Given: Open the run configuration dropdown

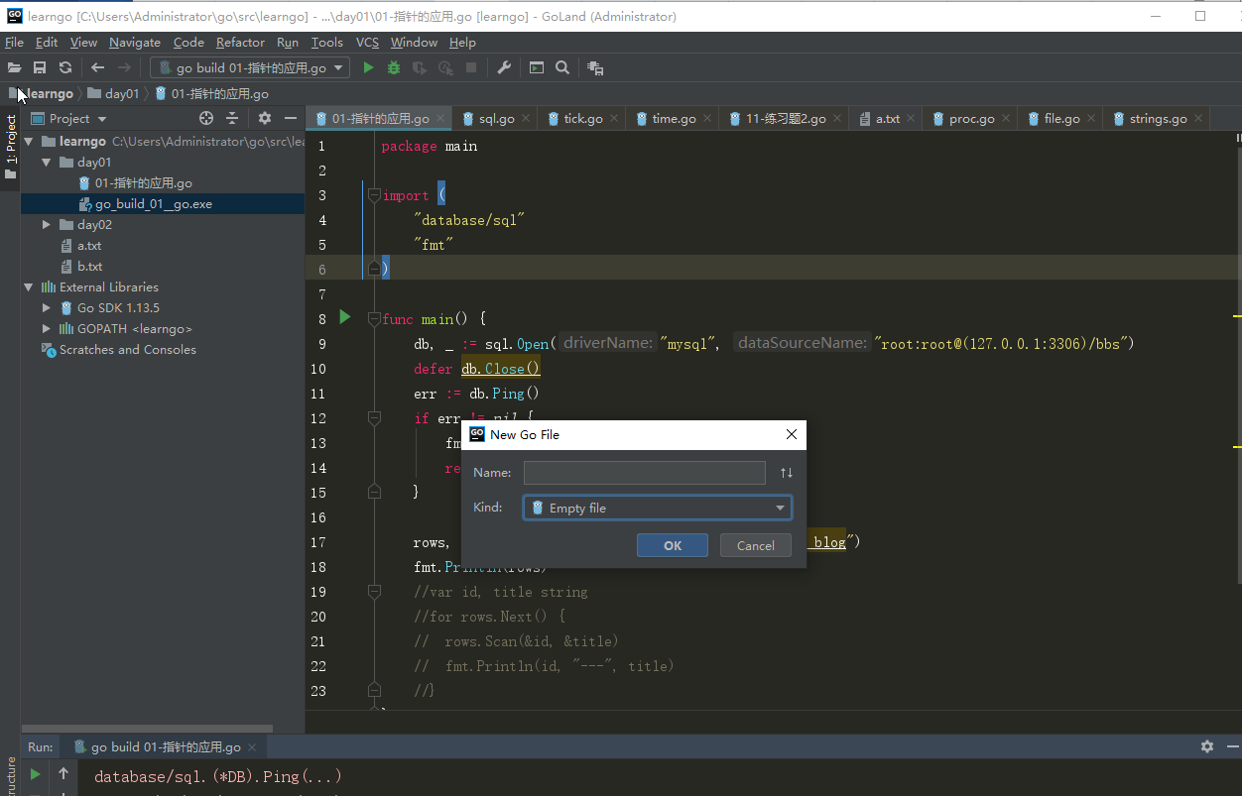Looking at the screenshot, I should [x=250, y=67].
